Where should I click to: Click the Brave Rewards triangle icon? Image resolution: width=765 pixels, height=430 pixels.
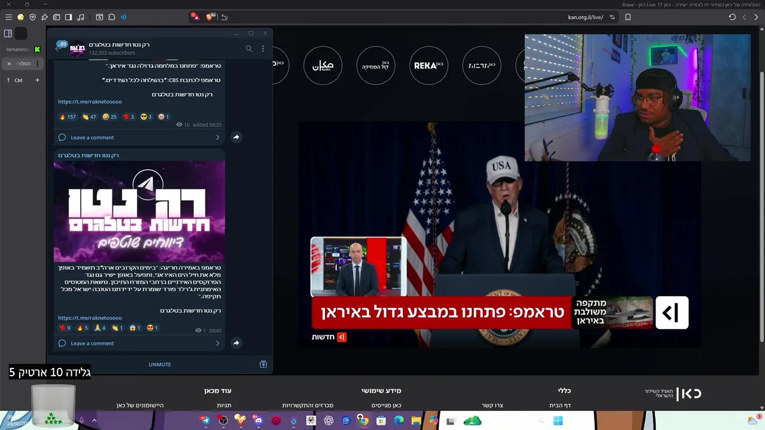pyautogui.click(x=195, y=17)
